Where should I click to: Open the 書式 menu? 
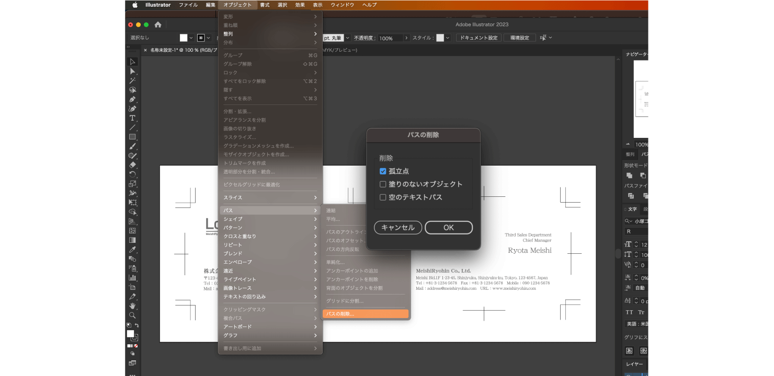[x=265, y=5]
